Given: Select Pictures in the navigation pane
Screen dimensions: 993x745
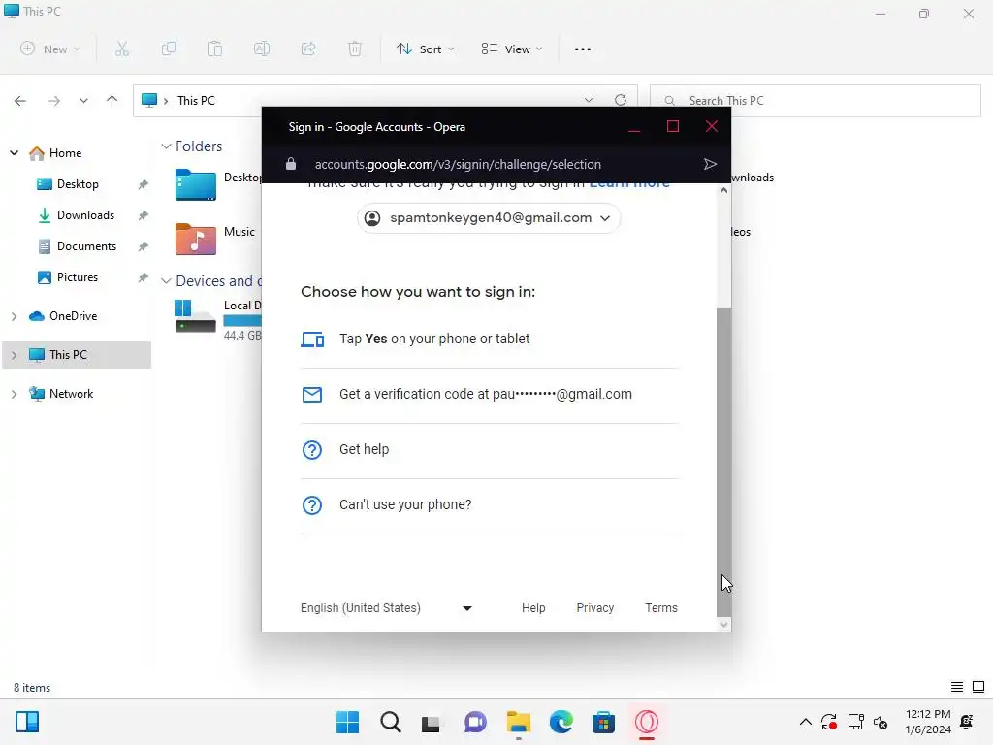Looking at the screenshot, I should (78, 277).
